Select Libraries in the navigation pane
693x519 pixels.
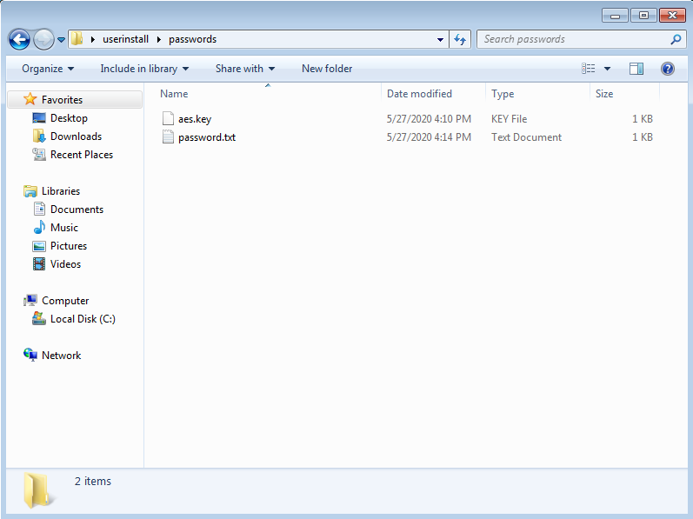pyautogui.click(x=61, y=190)
